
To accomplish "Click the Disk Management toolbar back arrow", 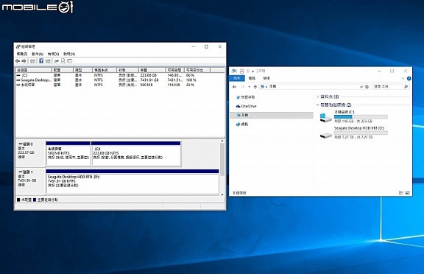I will click(18, 61).
